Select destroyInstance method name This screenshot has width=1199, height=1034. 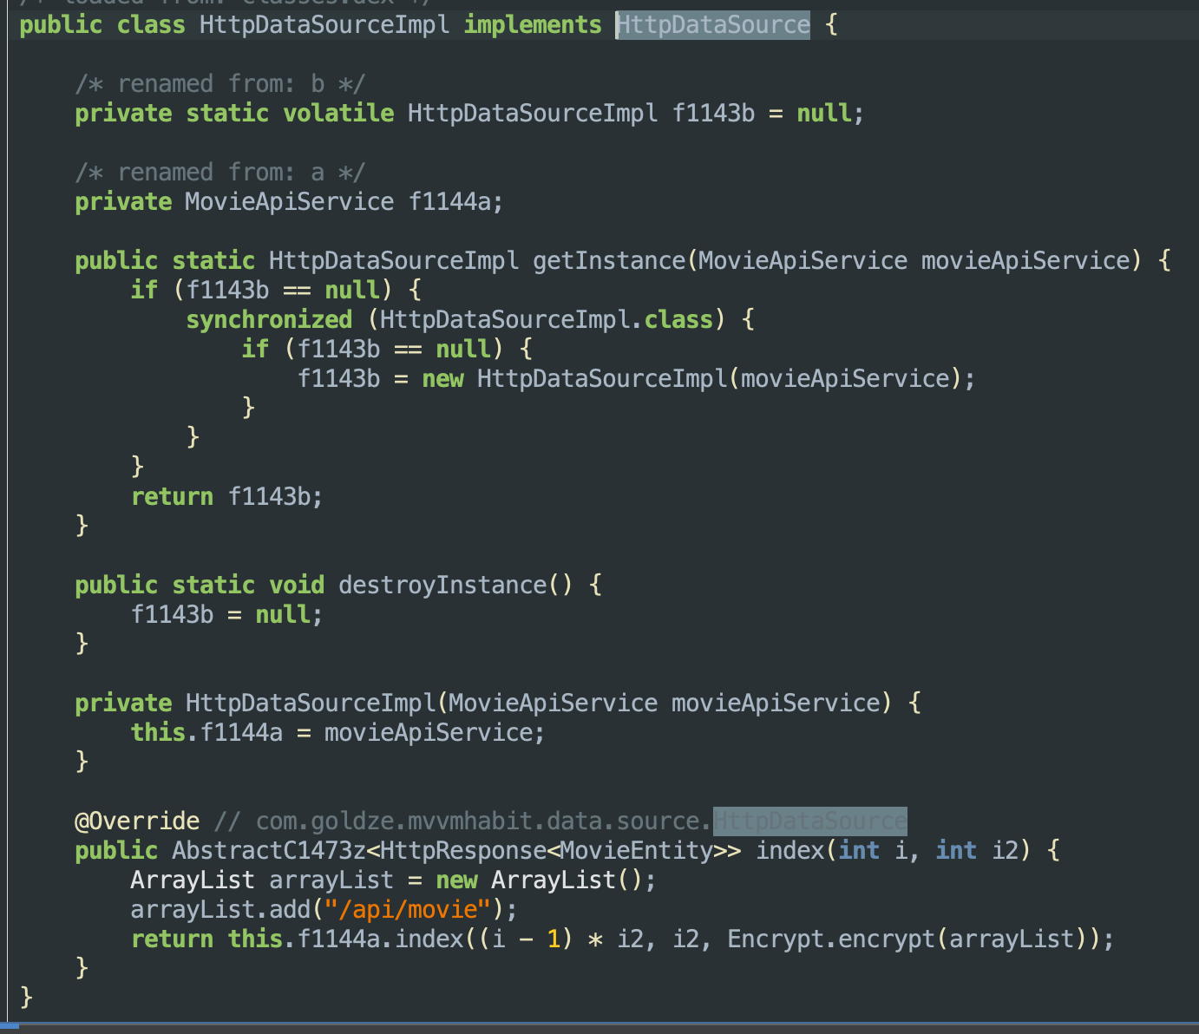pos(442,586)
